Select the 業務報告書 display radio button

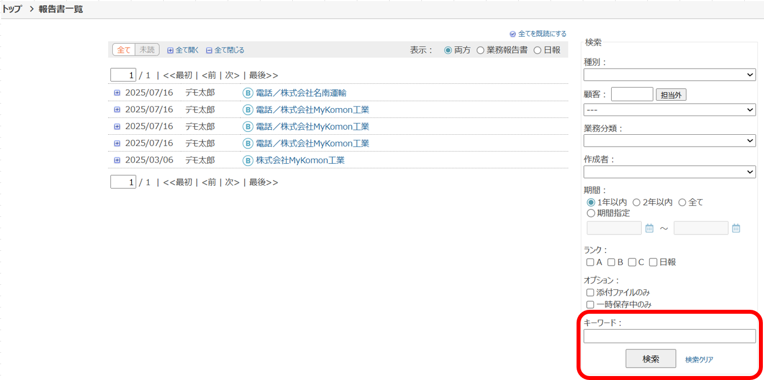click(480, 50)
